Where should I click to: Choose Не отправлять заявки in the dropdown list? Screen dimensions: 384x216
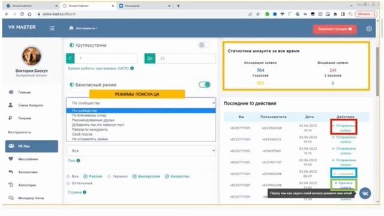141,139
